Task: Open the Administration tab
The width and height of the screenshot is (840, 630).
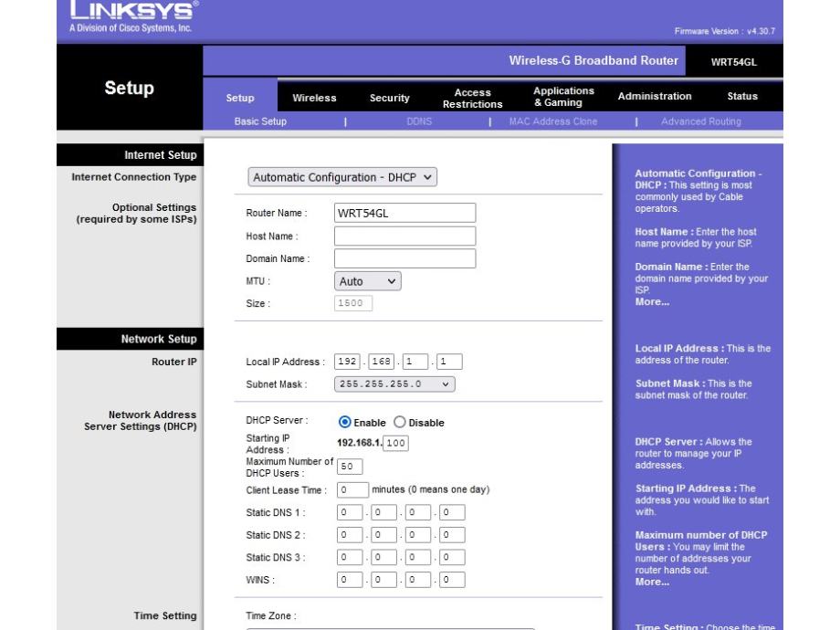Action: (655, 97)
